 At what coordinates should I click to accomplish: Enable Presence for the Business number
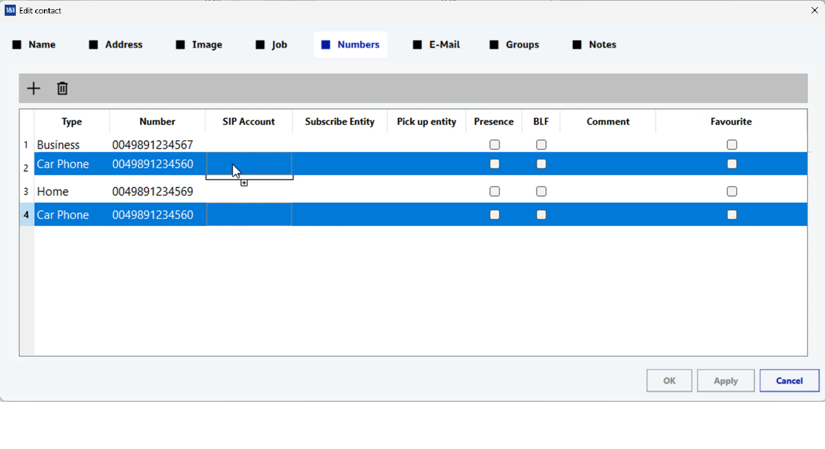(x=494, y=145)
